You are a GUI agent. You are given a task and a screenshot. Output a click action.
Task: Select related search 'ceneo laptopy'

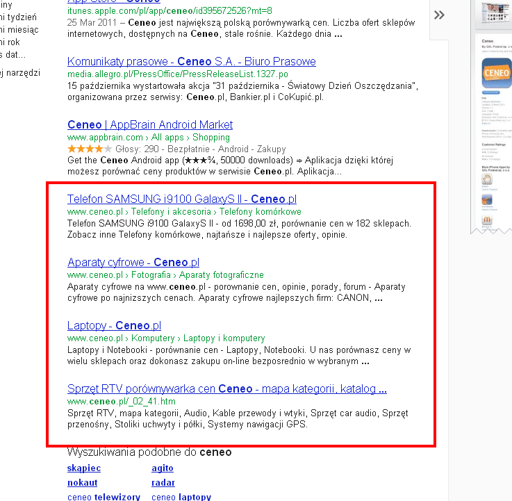(x=181, y=497)
